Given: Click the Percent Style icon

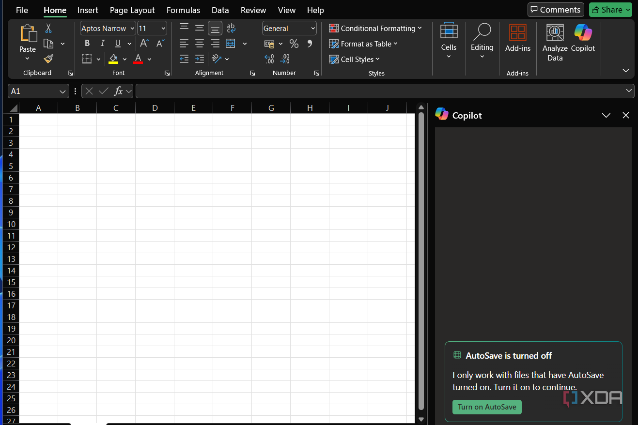Looking at the screenshot, I should pyautogui.click(x=294, y=44).
